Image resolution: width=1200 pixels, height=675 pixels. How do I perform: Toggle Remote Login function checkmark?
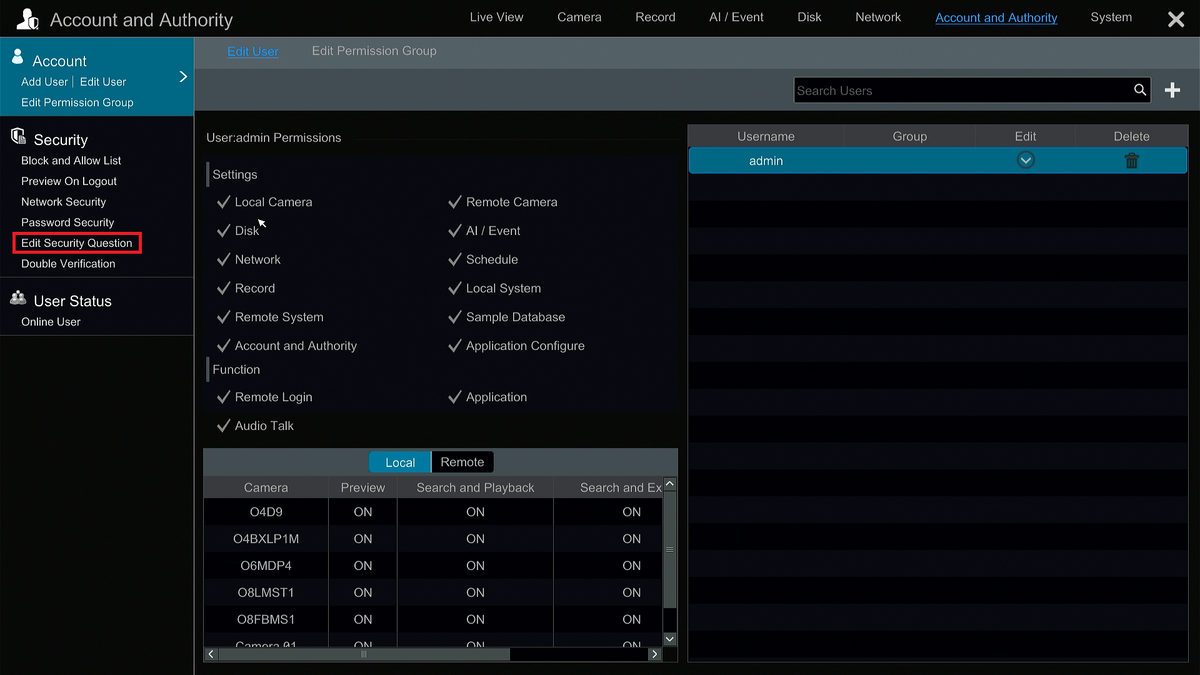[x=224, y=397]
